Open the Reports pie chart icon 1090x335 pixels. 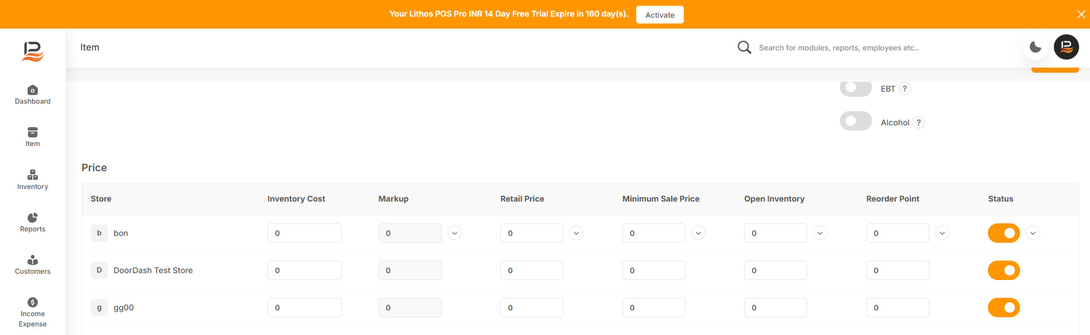33,218
